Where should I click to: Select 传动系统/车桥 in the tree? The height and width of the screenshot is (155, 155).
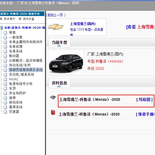click(x=20, y=65)
